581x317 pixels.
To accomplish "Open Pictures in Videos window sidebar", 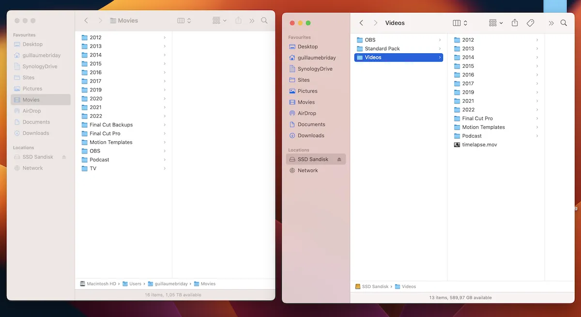I will pos(316,91).
